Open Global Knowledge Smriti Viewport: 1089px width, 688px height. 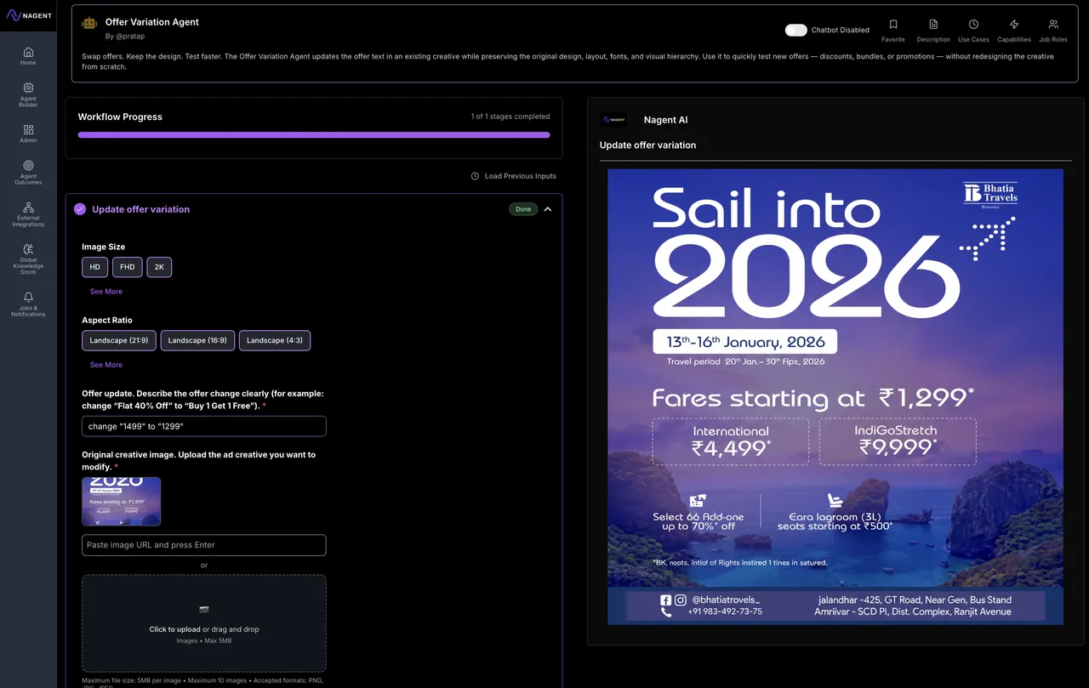tap(28, 259)
